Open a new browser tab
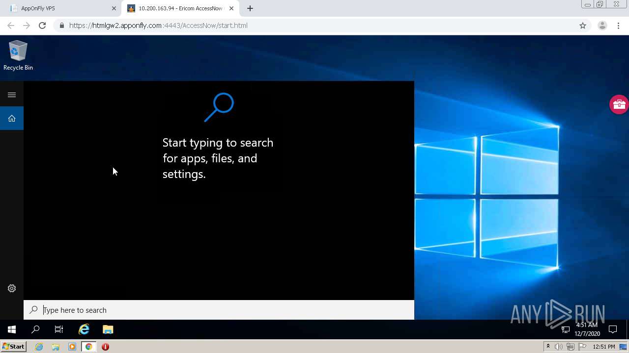Viewport: 629px width, 353px height. pyautogui.click(x=250, y=8)
